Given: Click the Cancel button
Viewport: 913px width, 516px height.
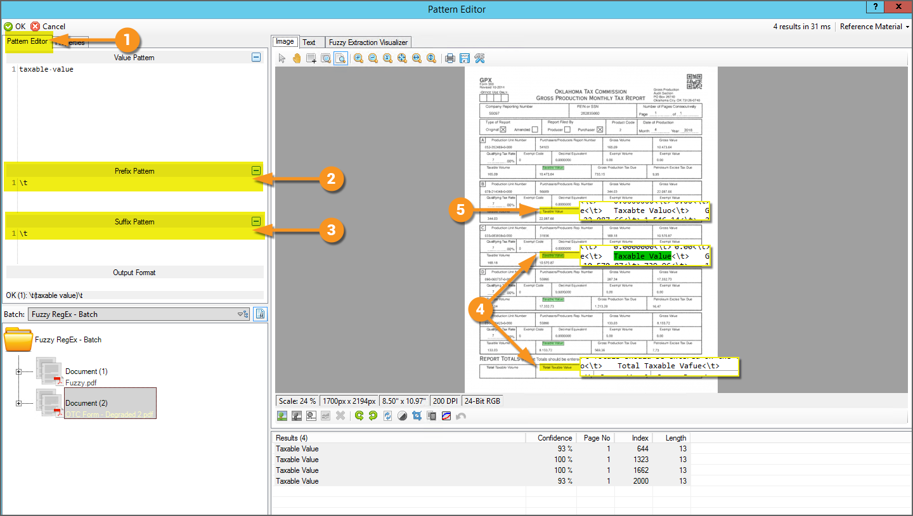Looking at the screenshot, I should coord(48,27).
